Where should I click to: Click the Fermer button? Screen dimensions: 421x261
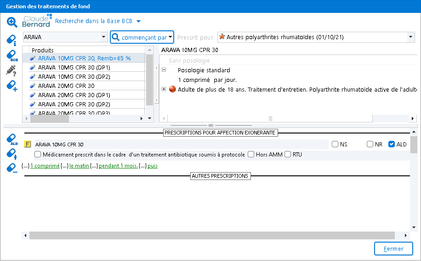click(393, 249)
